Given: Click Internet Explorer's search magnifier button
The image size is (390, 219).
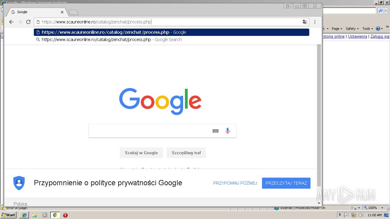Looking at the screenshot, I should tap(381, 11).
